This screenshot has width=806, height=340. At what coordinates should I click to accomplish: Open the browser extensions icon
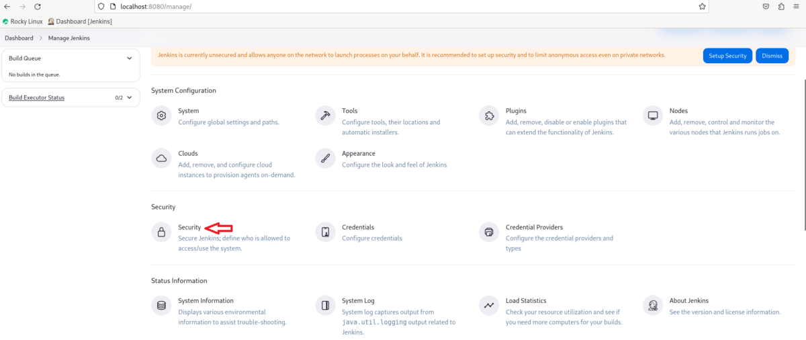point(781,7)
